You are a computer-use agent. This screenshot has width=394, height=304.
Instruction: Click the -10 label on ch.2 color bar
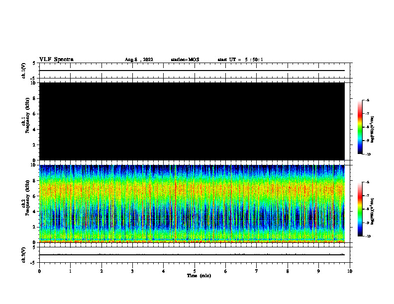click(368, 236)
